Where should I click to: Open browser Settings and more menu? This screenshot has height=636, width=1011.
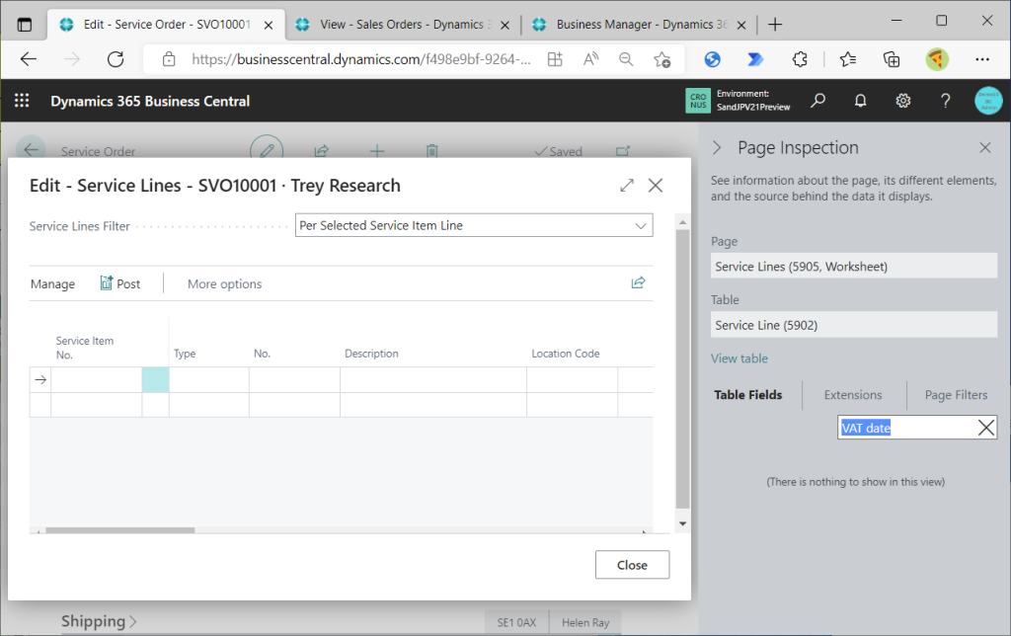tap(982, 59)
